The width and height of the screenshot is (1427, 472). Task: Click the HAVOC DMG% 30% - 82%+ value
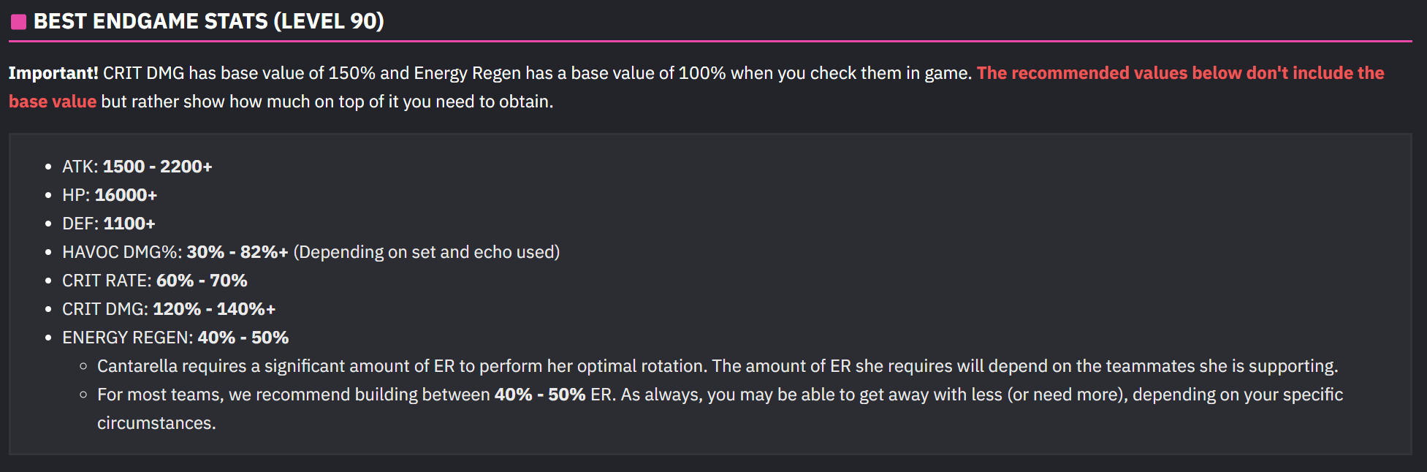237,252
